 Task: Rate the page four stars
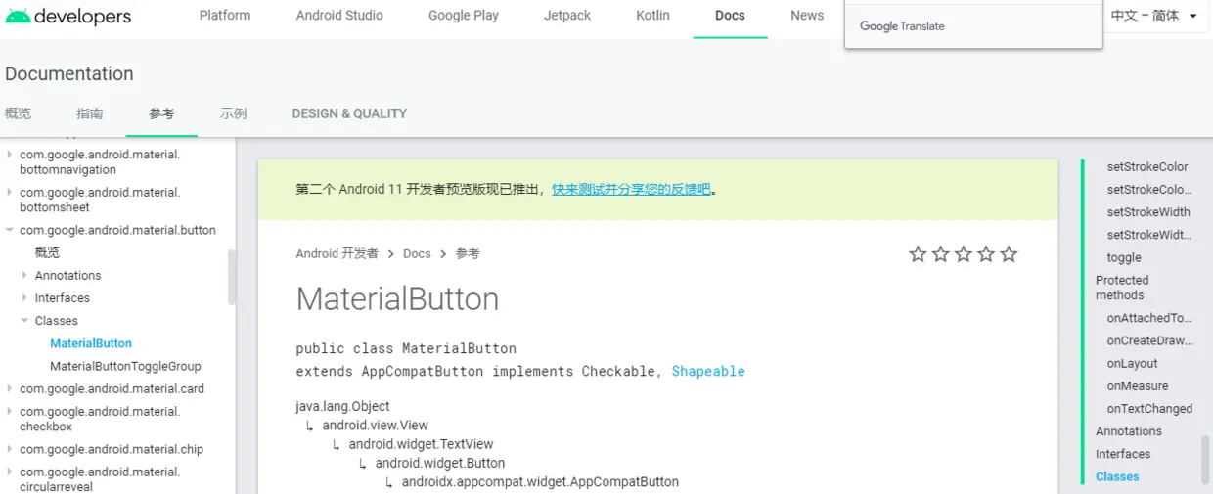tap(986, 254)
